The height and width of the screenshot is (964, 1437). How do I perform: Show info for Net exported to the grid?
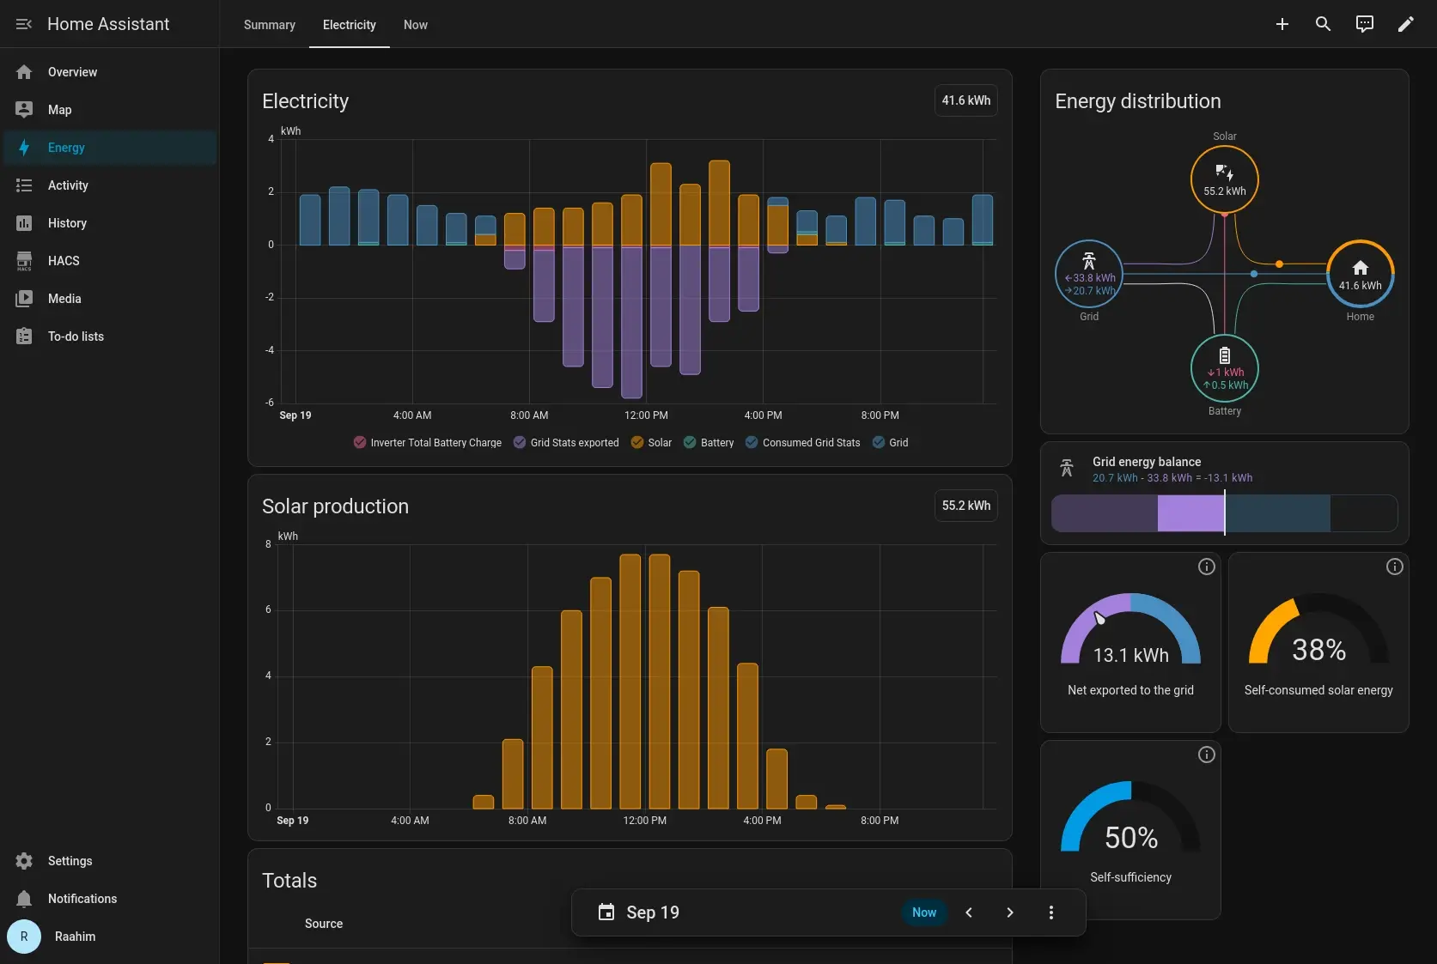(1207, 567)
